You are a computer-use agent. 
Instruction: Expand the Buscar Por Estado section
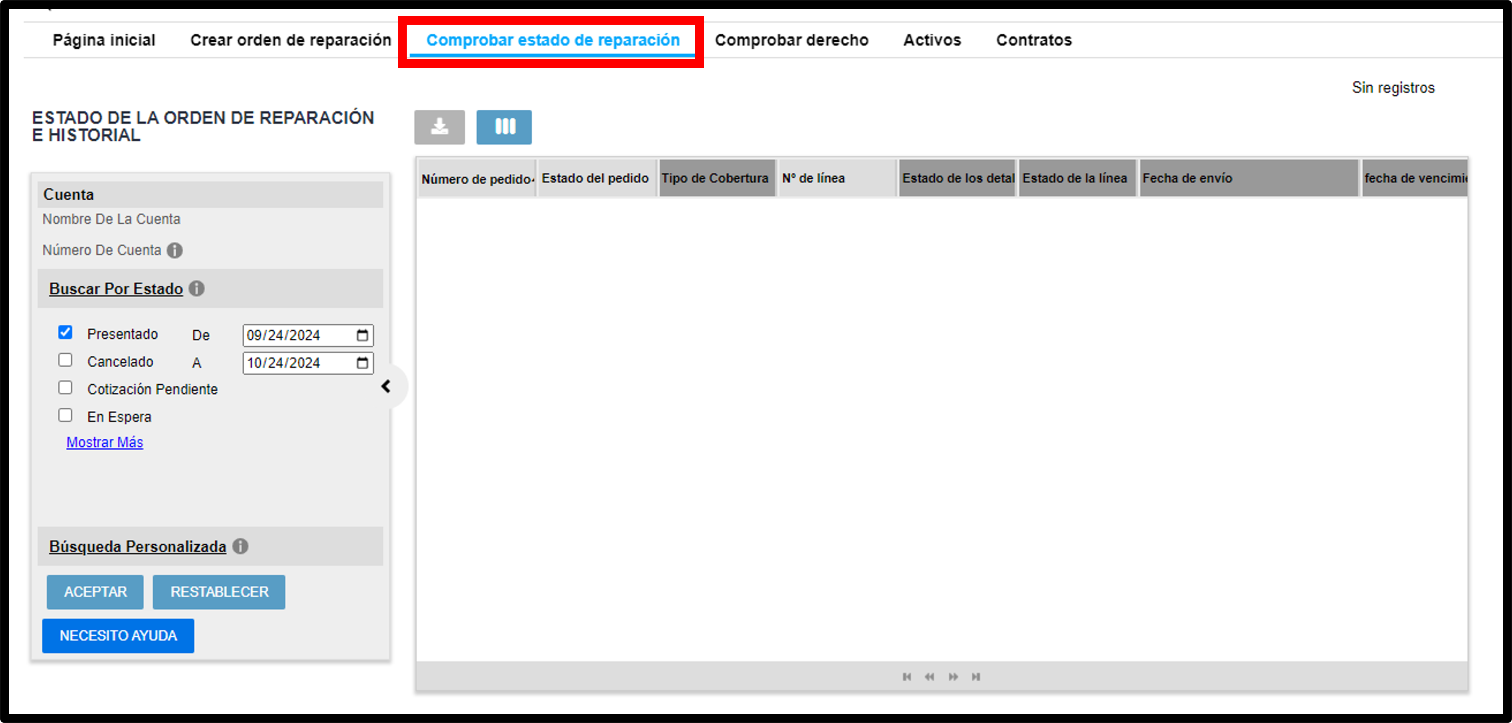pyautogui.click(x=116, y=289)
